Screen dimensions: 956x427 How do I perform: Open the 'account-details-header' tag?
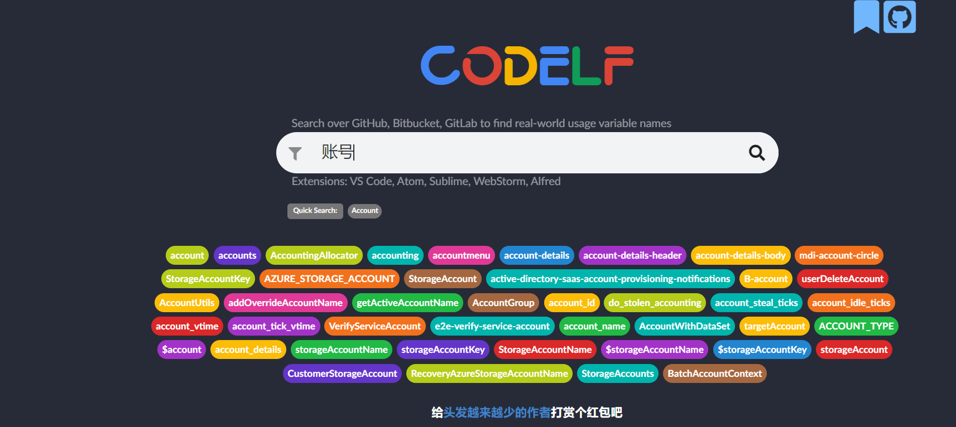coord(632,255)
